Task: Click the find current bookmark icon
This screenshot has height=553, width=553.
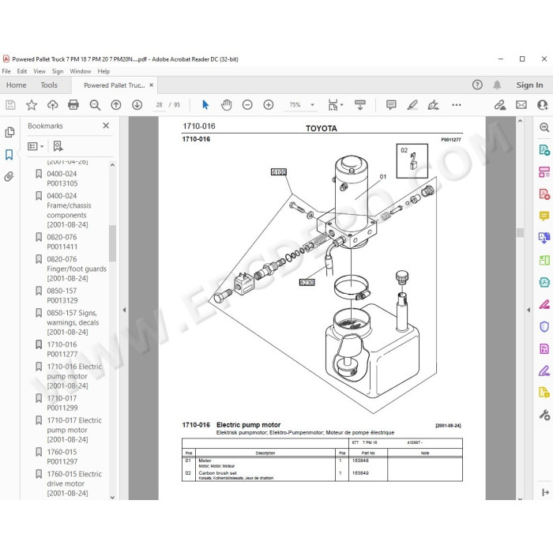Action: click(x=58, y=146)
